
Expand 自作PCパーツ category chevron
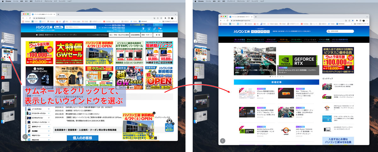(49, 126)
